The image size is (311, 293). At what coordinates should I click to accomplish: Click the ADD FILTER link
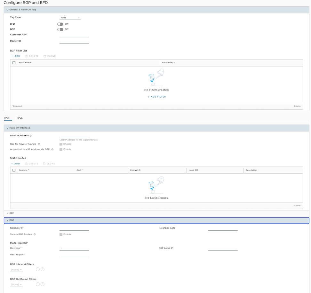pos(156,97)
